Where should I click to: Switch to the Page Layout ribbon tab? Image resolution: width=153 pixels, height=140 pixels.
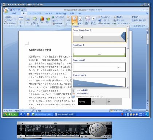(36, 13)
